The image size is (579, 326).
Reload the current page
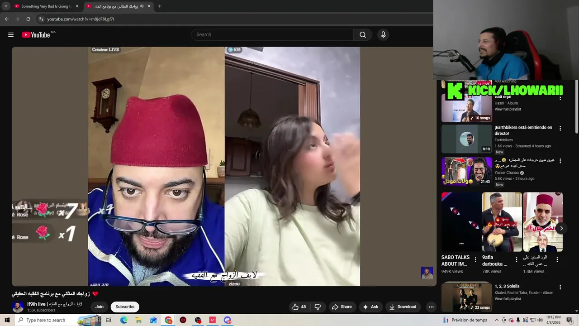(28, 19)
